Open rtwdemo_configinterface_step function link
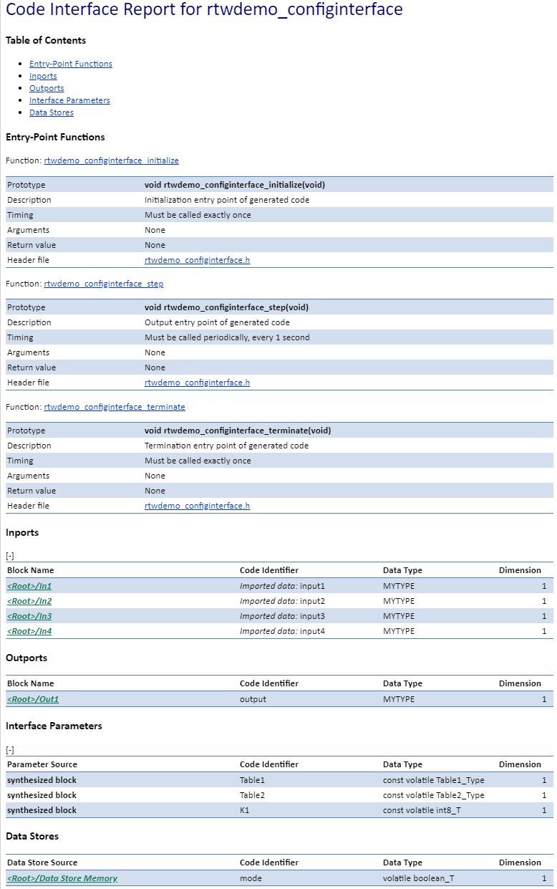 coord(104,284)
